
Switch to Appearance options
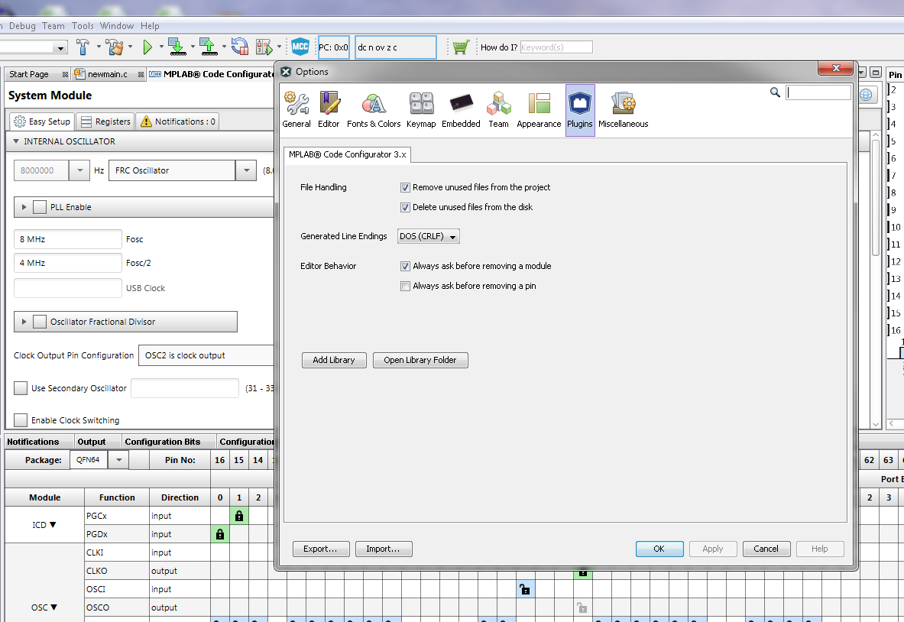[x=539, y=107]
